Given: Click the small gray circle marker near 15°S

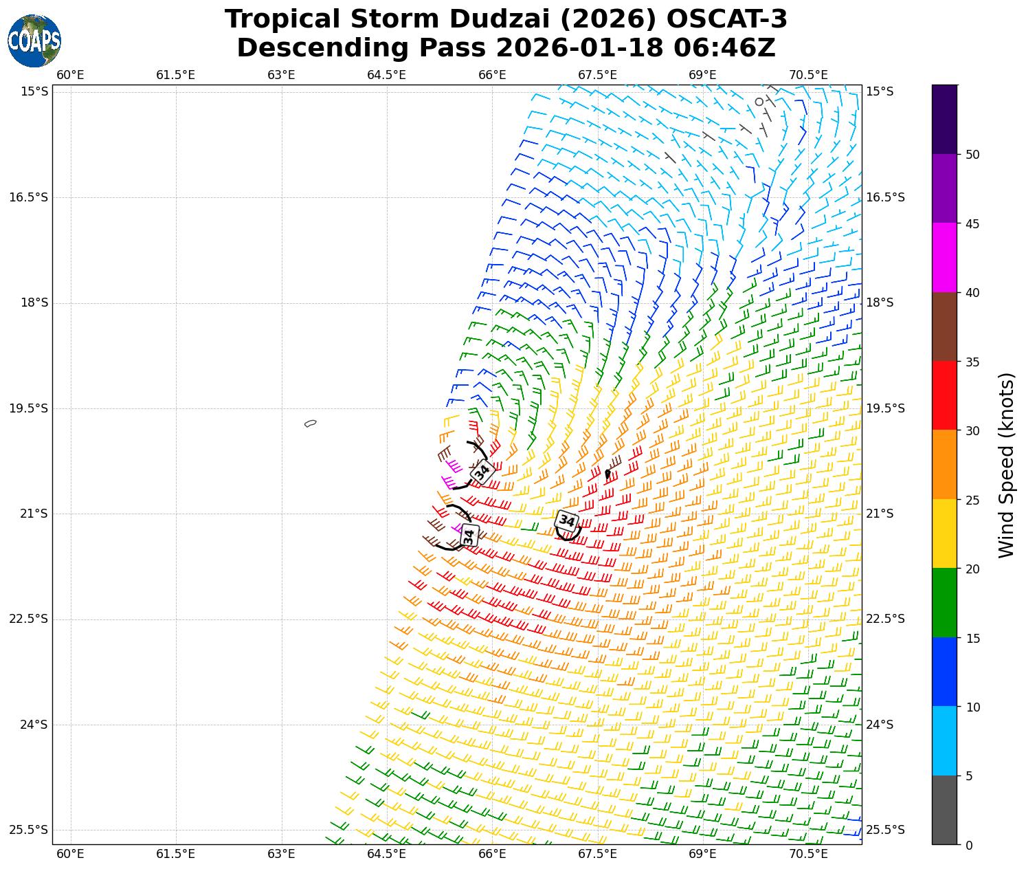Looking at the screenshot, I should click(x=759, y=102).
